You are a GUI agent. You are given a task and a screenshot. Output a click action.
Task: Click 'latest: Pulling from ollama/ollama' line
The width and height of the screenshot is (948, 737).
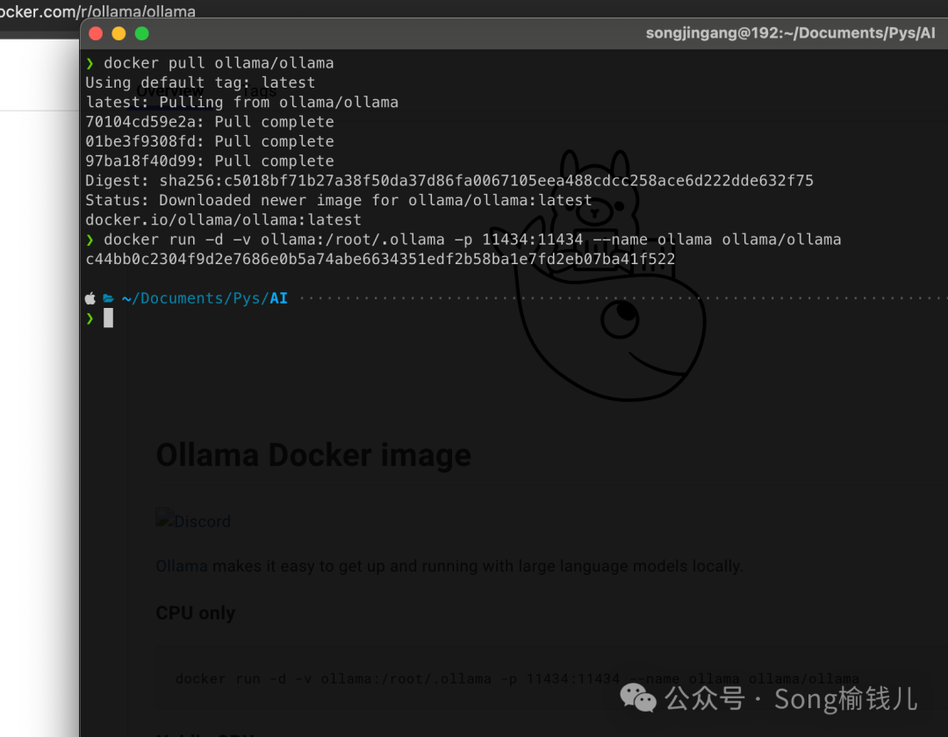242,102
